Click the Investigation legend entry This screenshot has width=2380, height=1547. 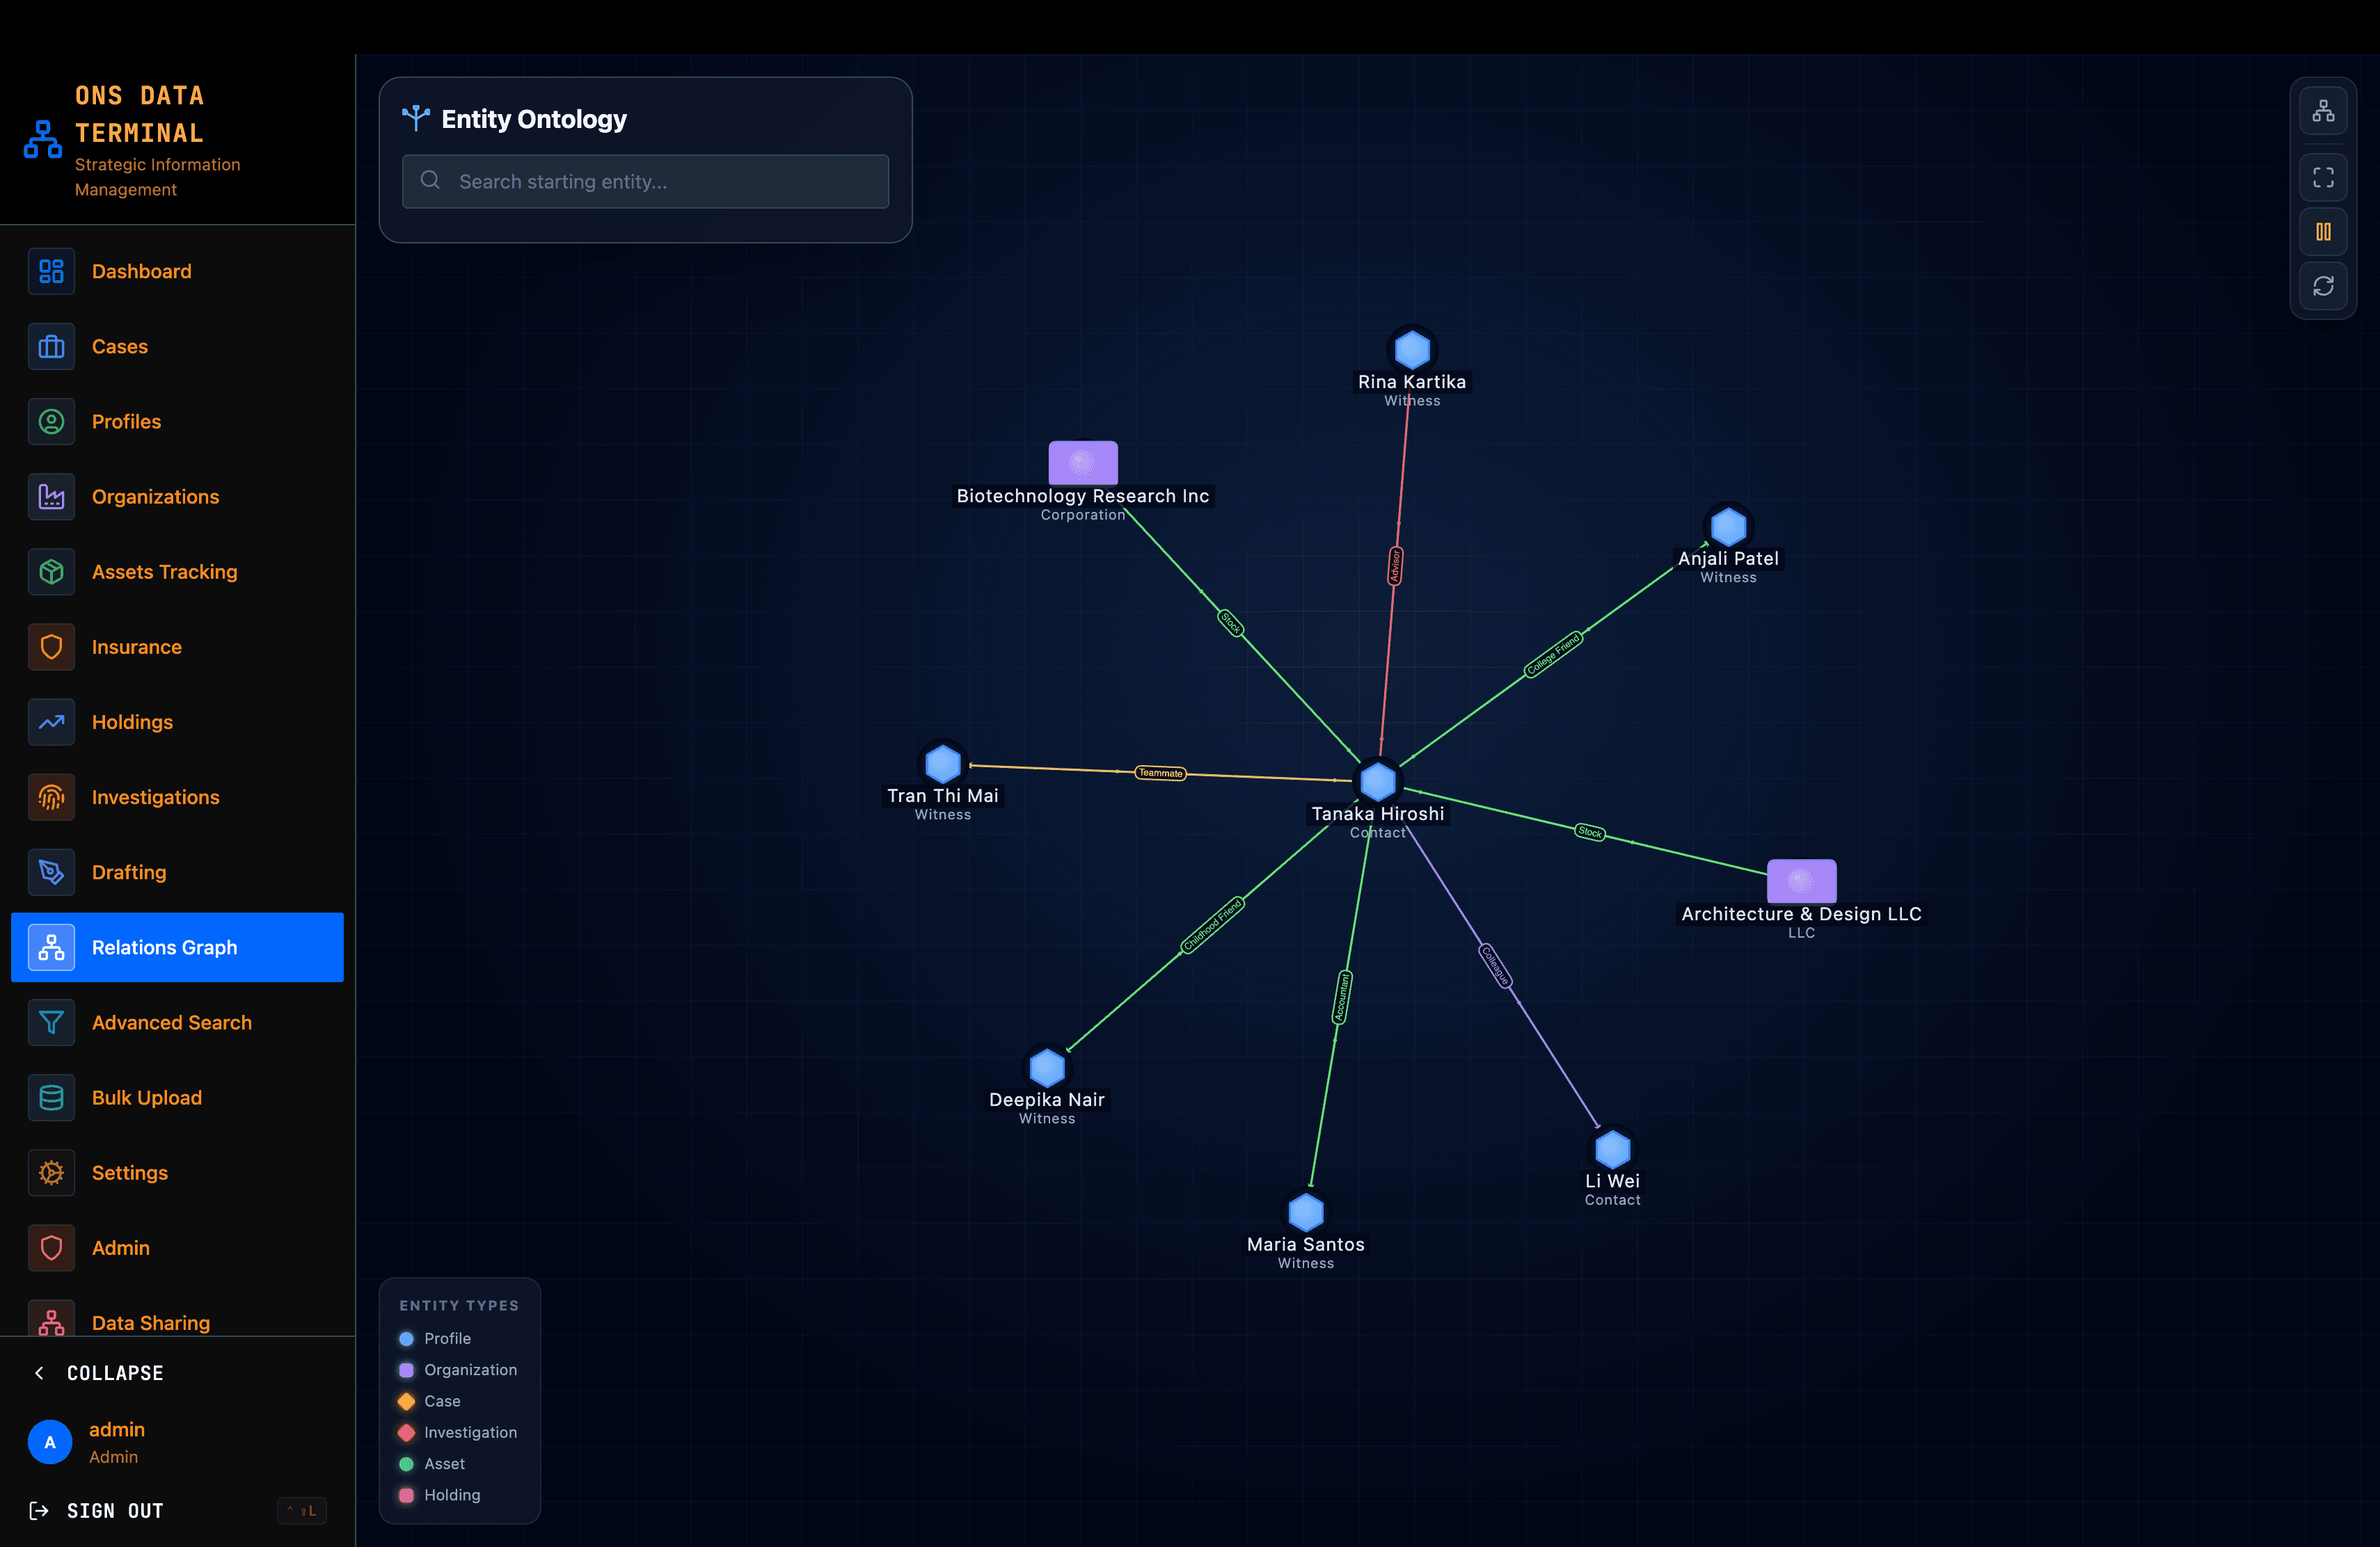458,1432
